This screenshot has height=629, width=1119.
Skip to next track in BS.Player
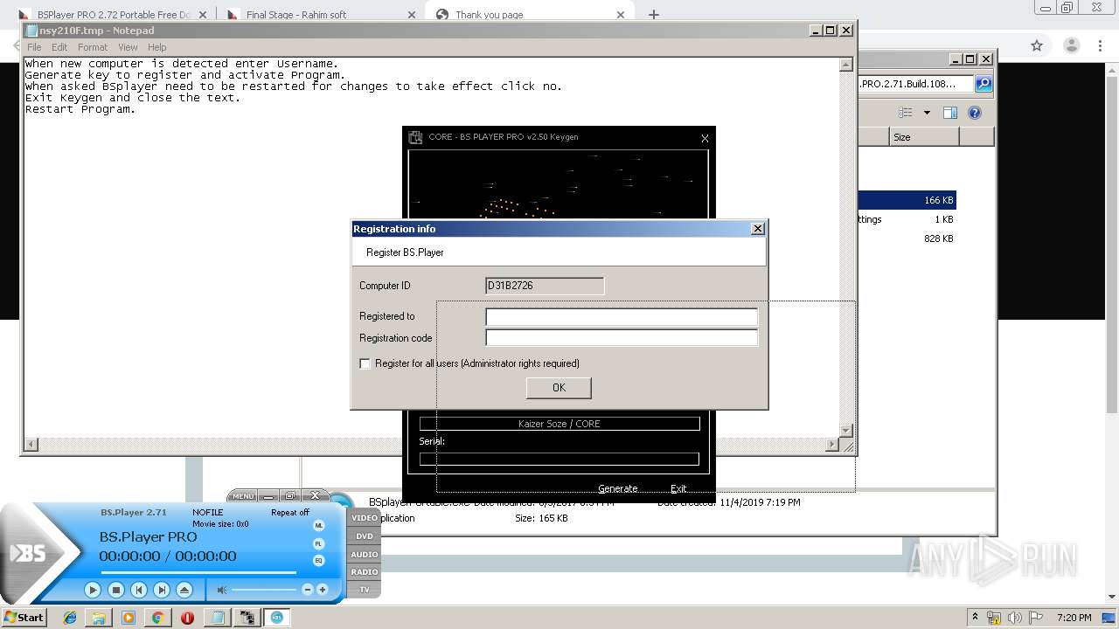(161, 590)
